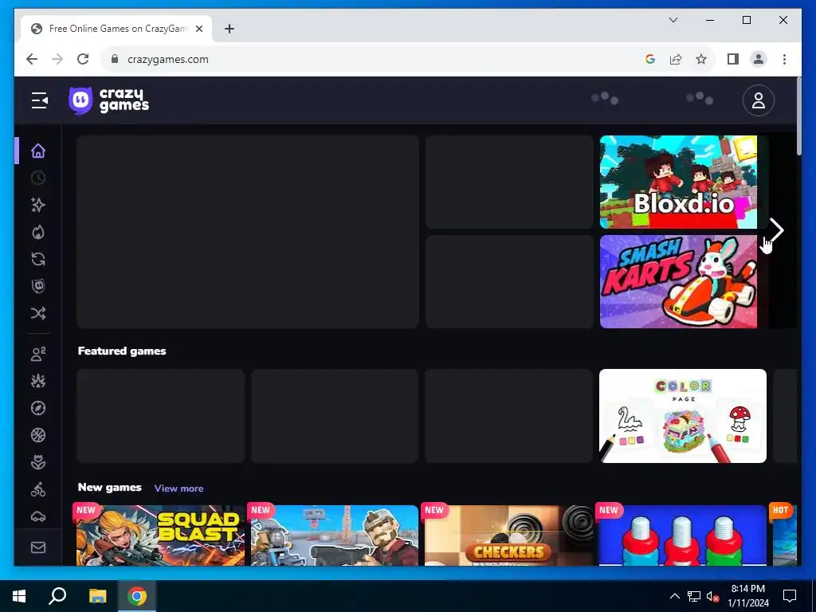This screenshot has height=612, width=816.
Task: Open File Explorer from taskbar
Action: point(97,596)
